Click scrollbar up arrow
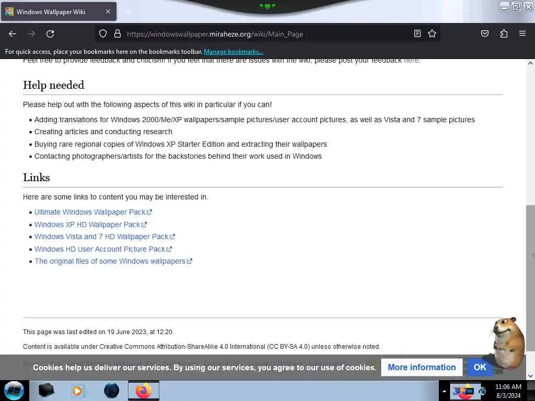The width and height of the screenshot is (535, 401). click(x=530, y=63)
